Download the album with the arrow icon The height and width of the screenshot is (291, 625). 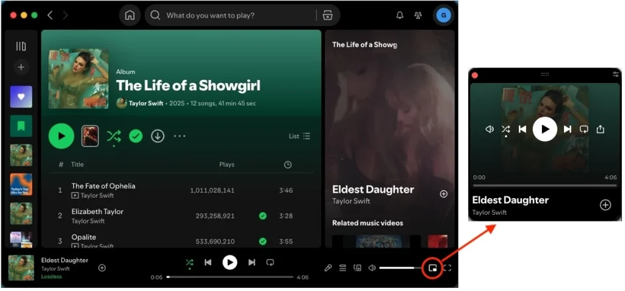157,136
